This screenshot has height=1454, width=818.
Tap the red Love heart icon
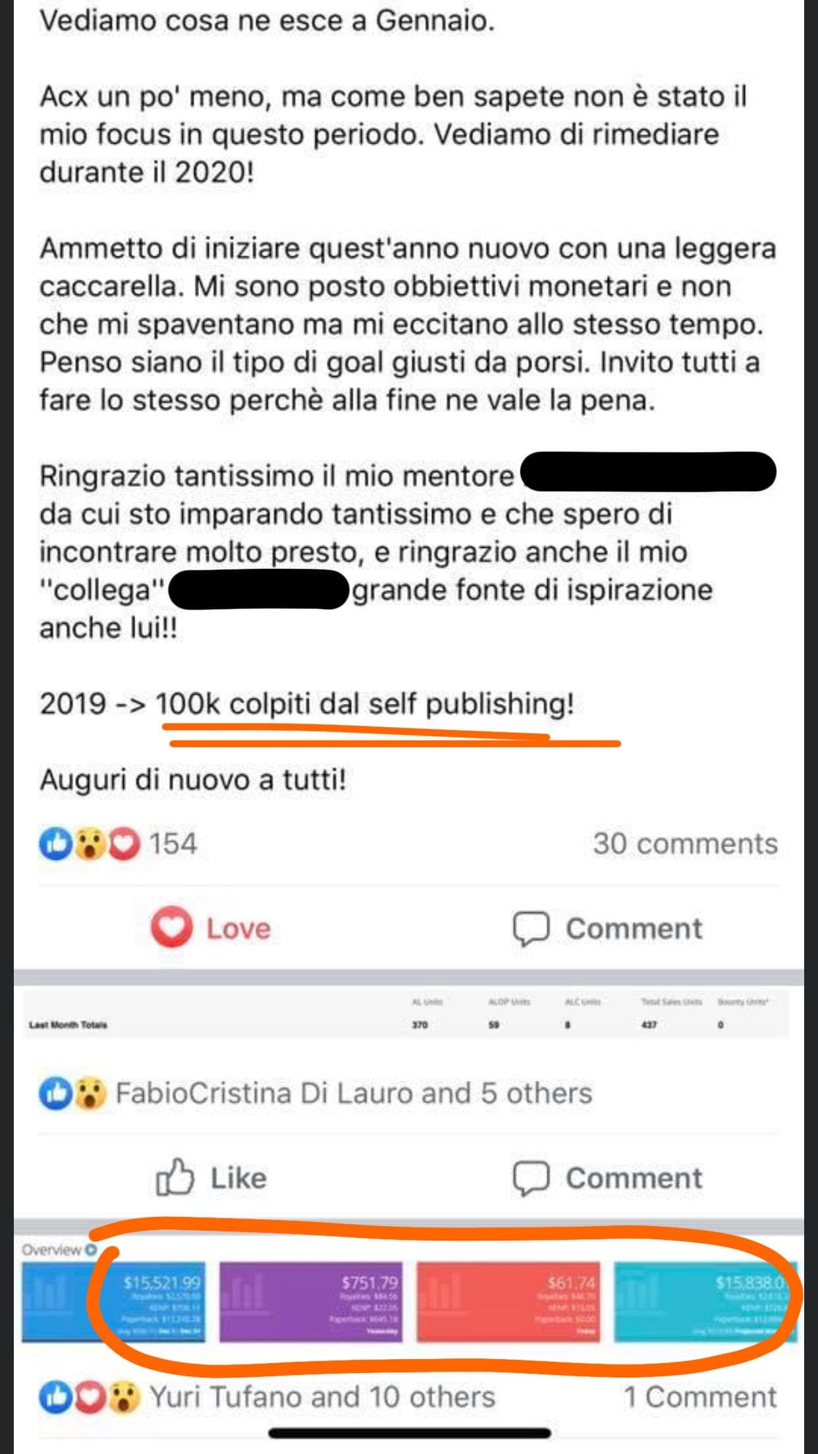tap(171, 927)
